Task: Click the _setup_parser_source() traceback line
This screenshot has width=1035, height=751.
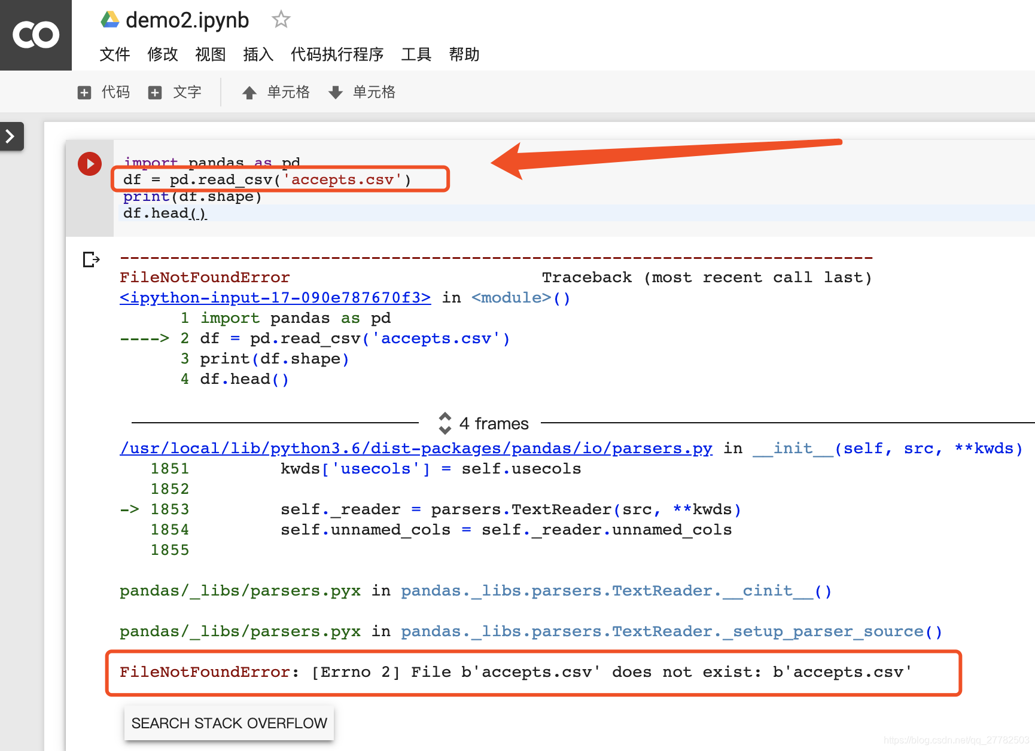Action: click(x=531, y=631)
